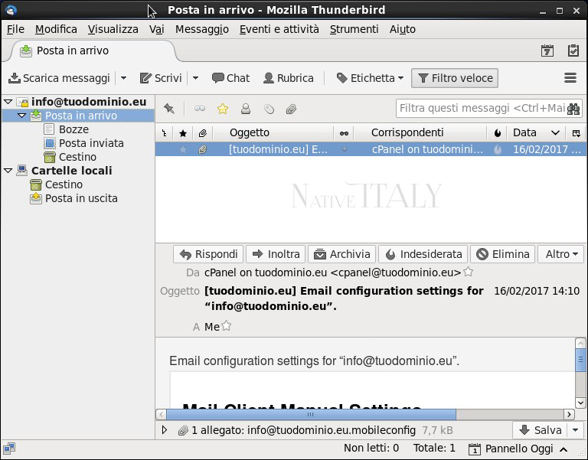
Task: Click the Inoltra forward button
Action: [276, 254]
